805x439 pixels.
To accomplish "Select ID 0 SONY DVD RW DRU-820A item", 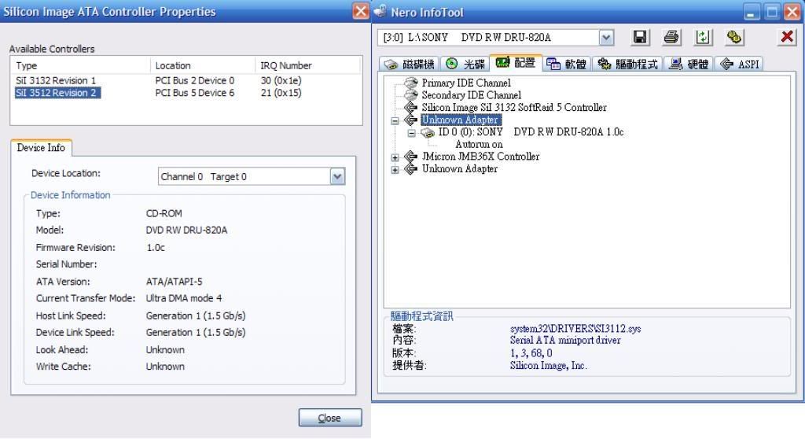I will 531,132.
